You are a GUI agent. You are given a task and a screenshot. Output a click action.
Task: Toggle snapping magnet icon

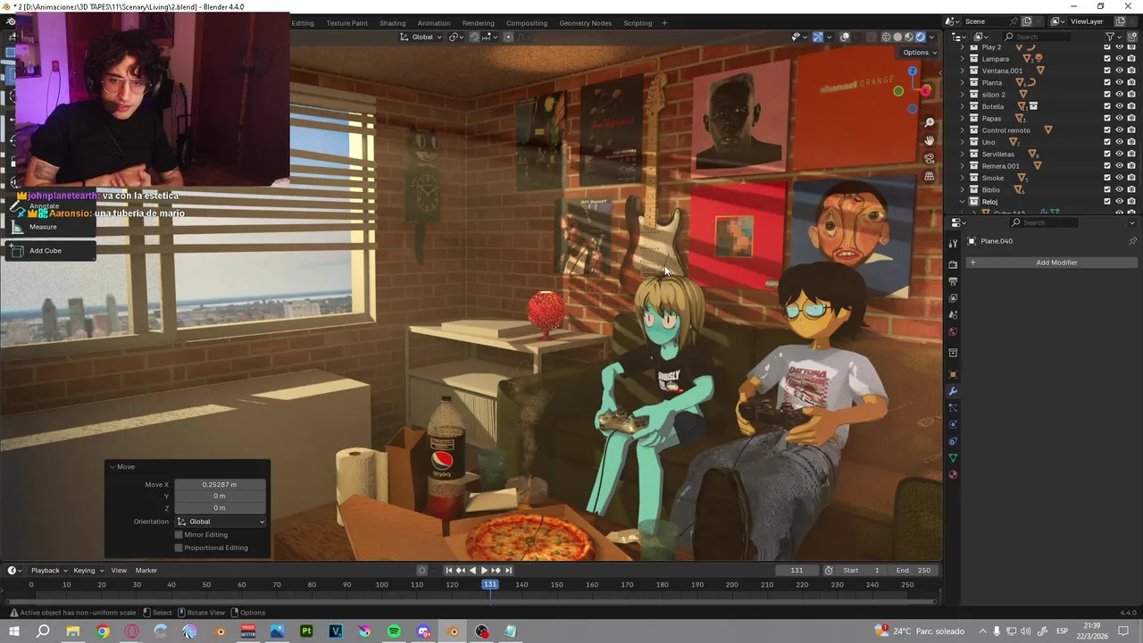coord(474,37)
